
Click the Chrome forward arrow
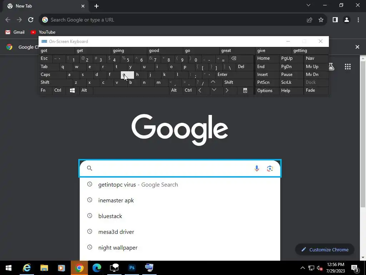[x=19, y=20]
